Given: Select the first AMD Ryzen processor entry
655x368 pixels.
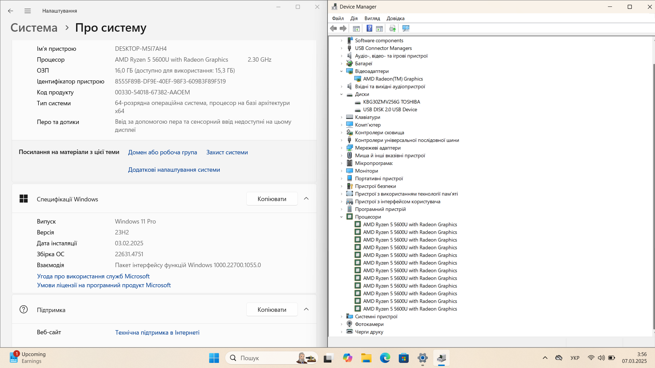Looking at the screenshot, I should click(x=410, y=225).
